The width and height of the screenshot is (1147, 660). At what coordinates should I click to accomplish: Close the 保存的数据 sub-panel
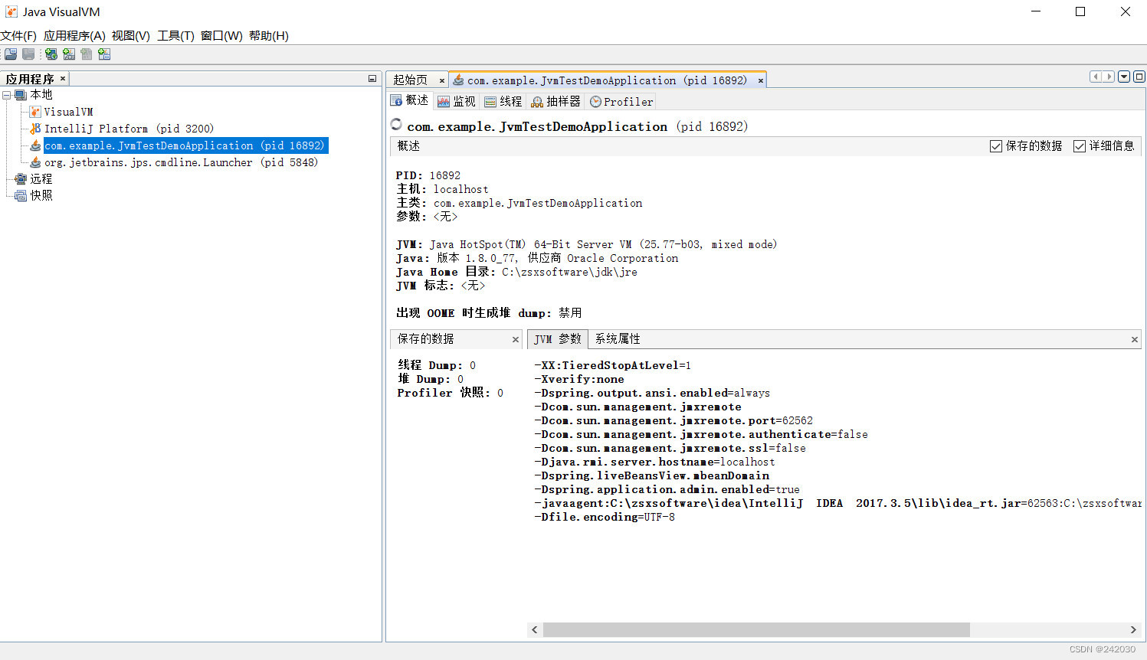(516, 339)
